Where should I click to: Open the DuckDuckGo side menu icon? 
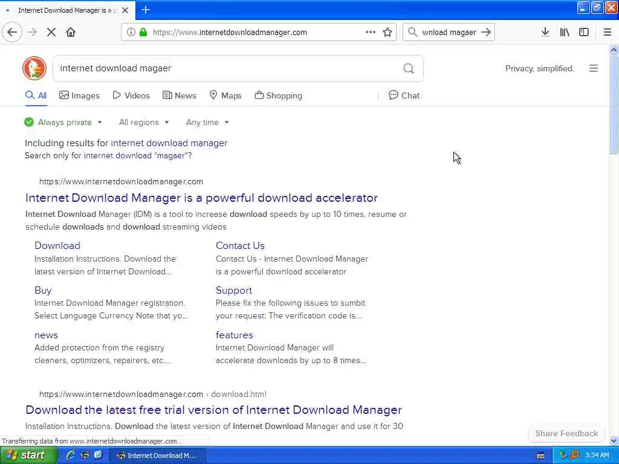coord(594,68)
